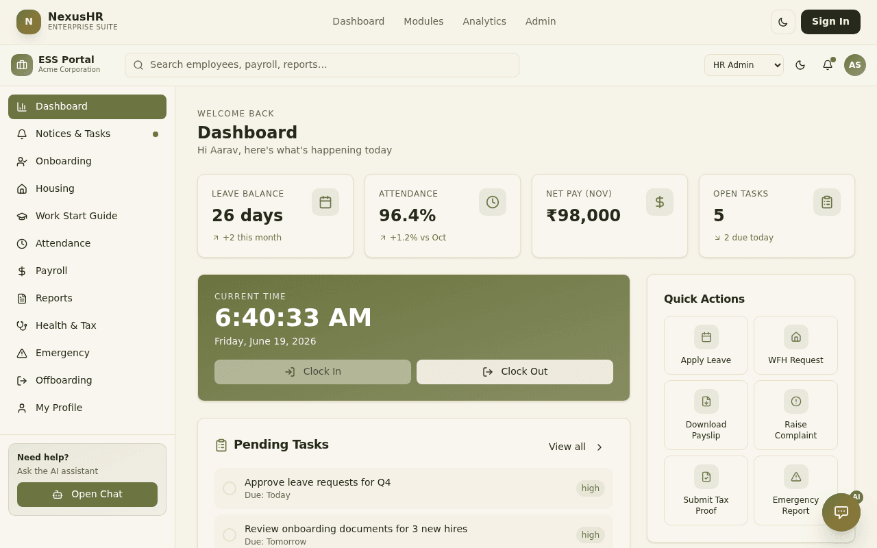The height and width of the screenshot is (548, 877).
Task: Click the Submit Tax Proof quick action
Action: (x=706, y=490)
